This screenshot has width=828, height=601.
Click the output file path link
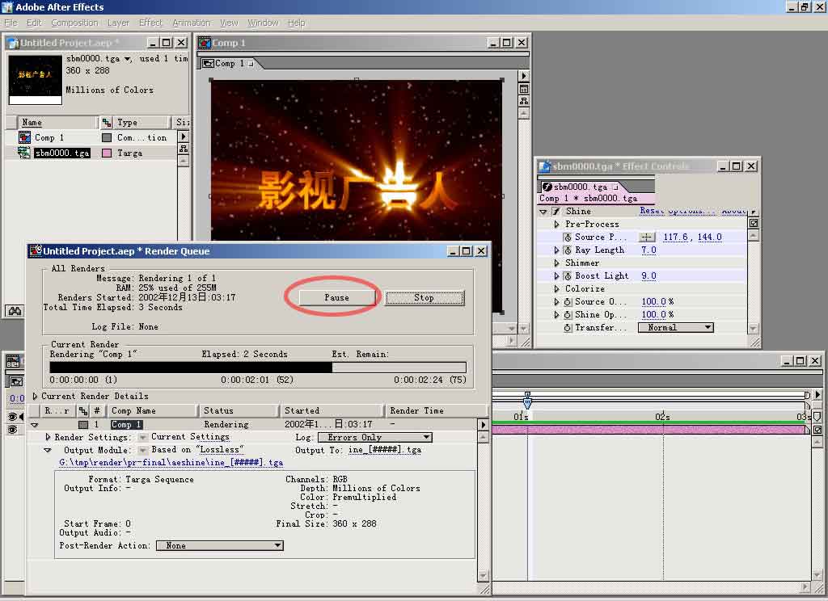[x=171, y=463]
